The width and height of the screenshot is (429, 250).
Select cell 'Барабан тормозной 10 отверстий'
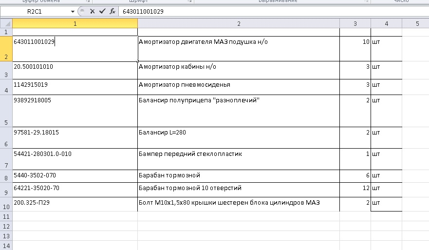tap(239, 190)
